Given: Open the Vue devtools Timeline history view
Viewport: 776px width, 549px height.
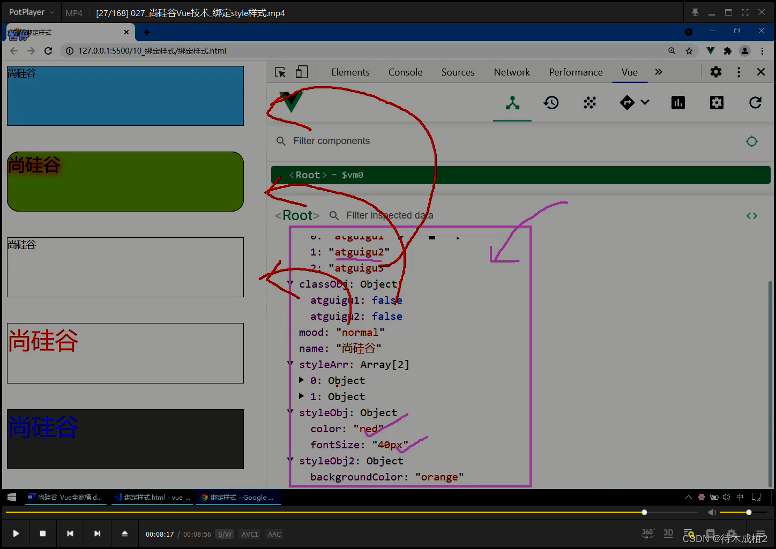Looking at the screenshot, I should point(551,103).
